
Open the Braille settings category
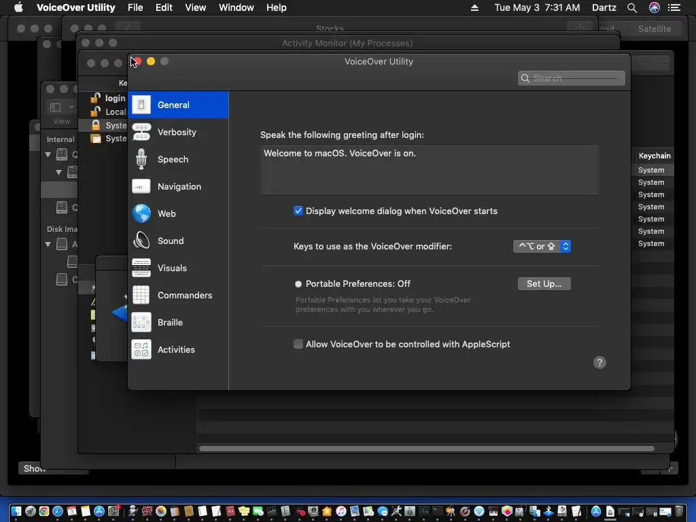pos(178,322)
